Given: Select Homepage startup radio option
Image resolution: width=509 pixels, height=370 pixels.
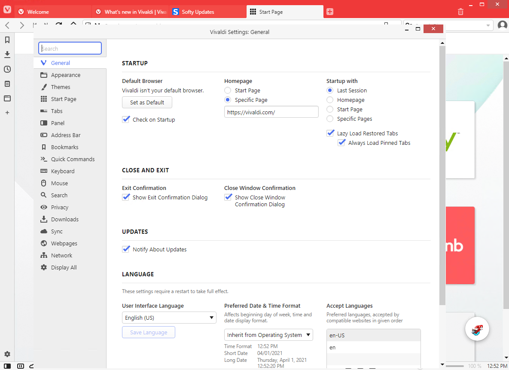Looking at the screenshot, I should tap(330, 100).
